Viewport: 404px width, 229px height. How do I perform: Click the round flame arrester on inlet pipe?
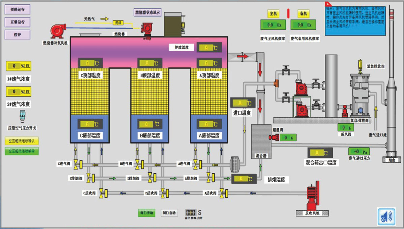tap(235, 164)
